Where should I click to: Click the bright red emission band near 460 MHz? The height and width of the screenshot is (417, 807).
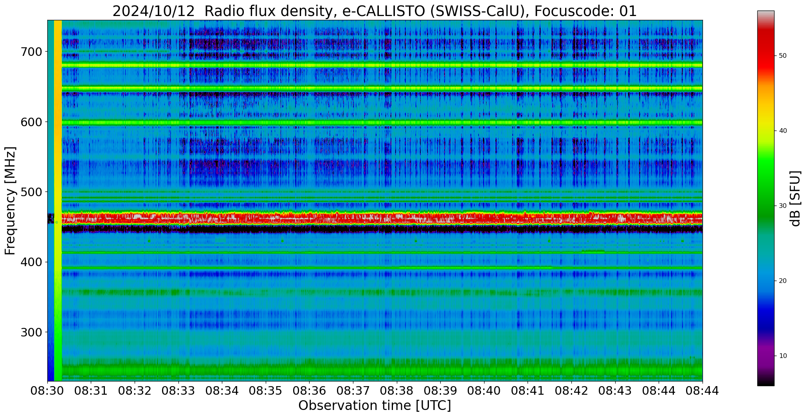coord(382,218)
